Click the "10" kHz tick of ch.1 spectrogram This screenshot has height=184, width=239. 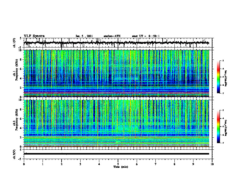point(21,50)
